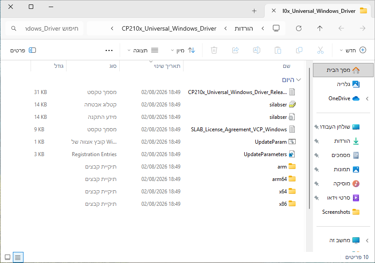
Task: Select the 10x_Universal_Windows_Driver tab
Action: (x=320, y=11)
